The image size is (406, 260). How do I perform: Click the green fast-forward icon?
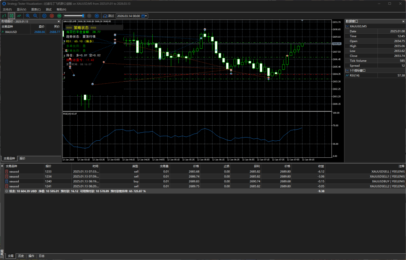coord(60,16)
